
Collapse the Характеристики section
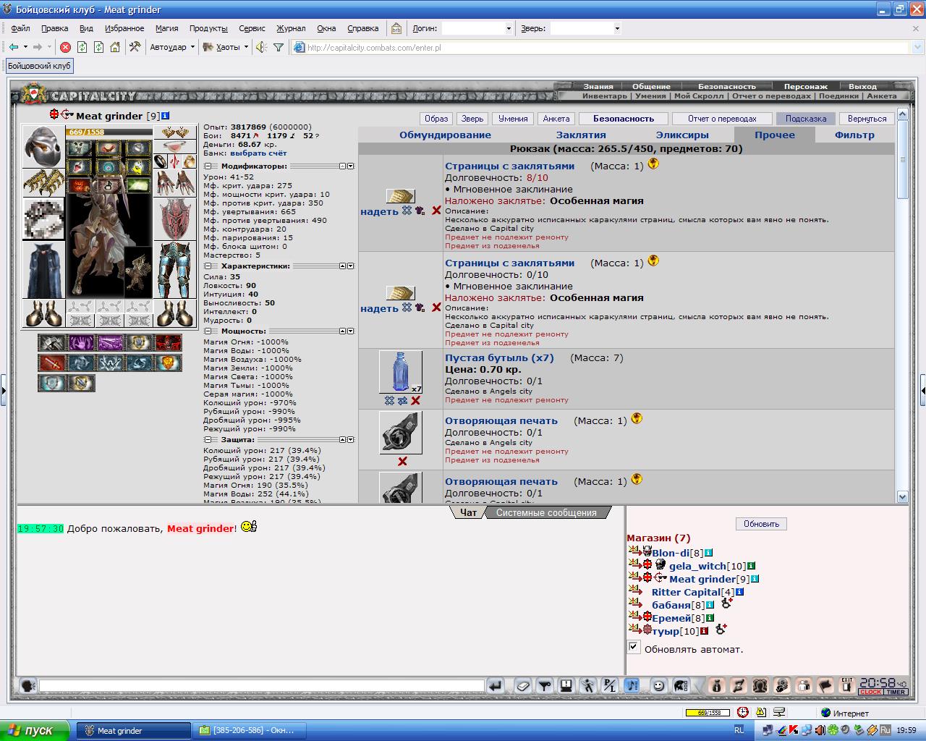(x=208, y=266)
